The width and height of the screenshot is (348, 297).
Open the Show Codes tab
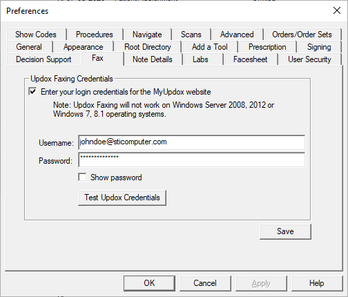tap(36, 35)
